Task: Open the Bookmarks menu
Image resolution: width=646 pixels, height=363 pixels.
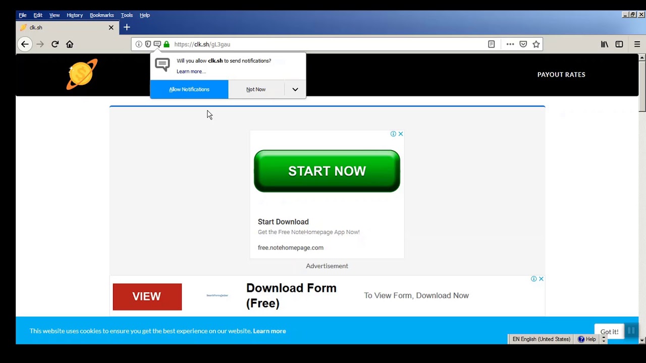Action: coord(102,15)
